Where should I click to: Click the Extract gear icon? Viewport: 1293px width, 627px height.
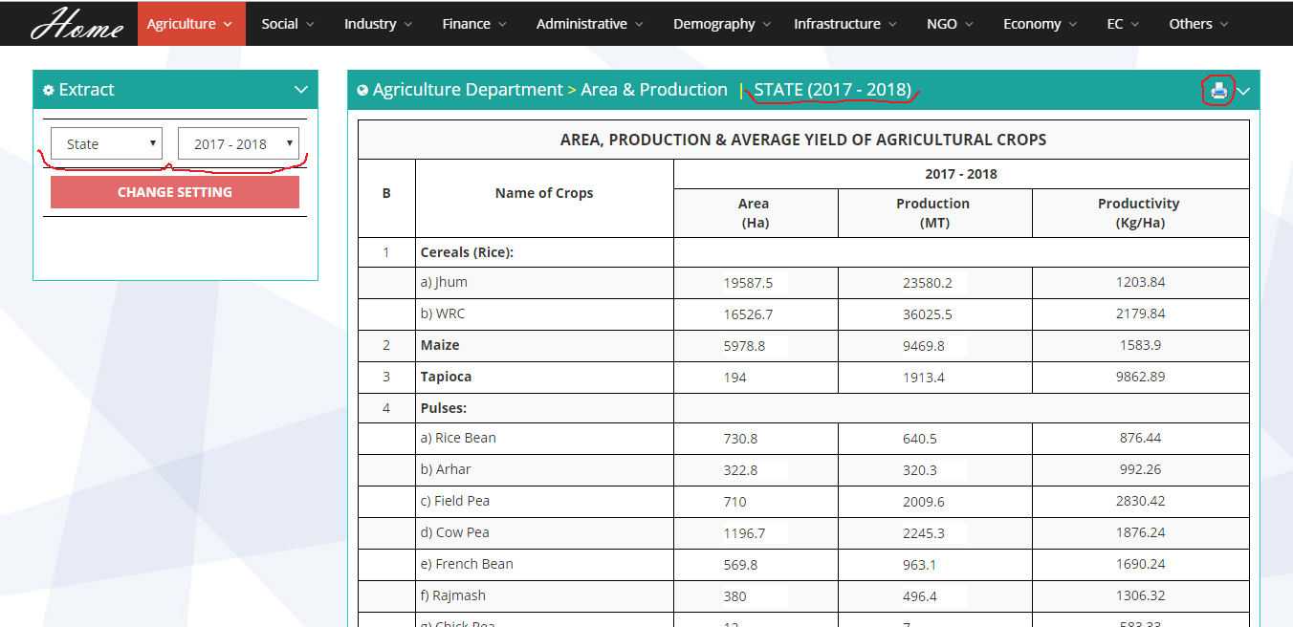click(x=49, y=90)
